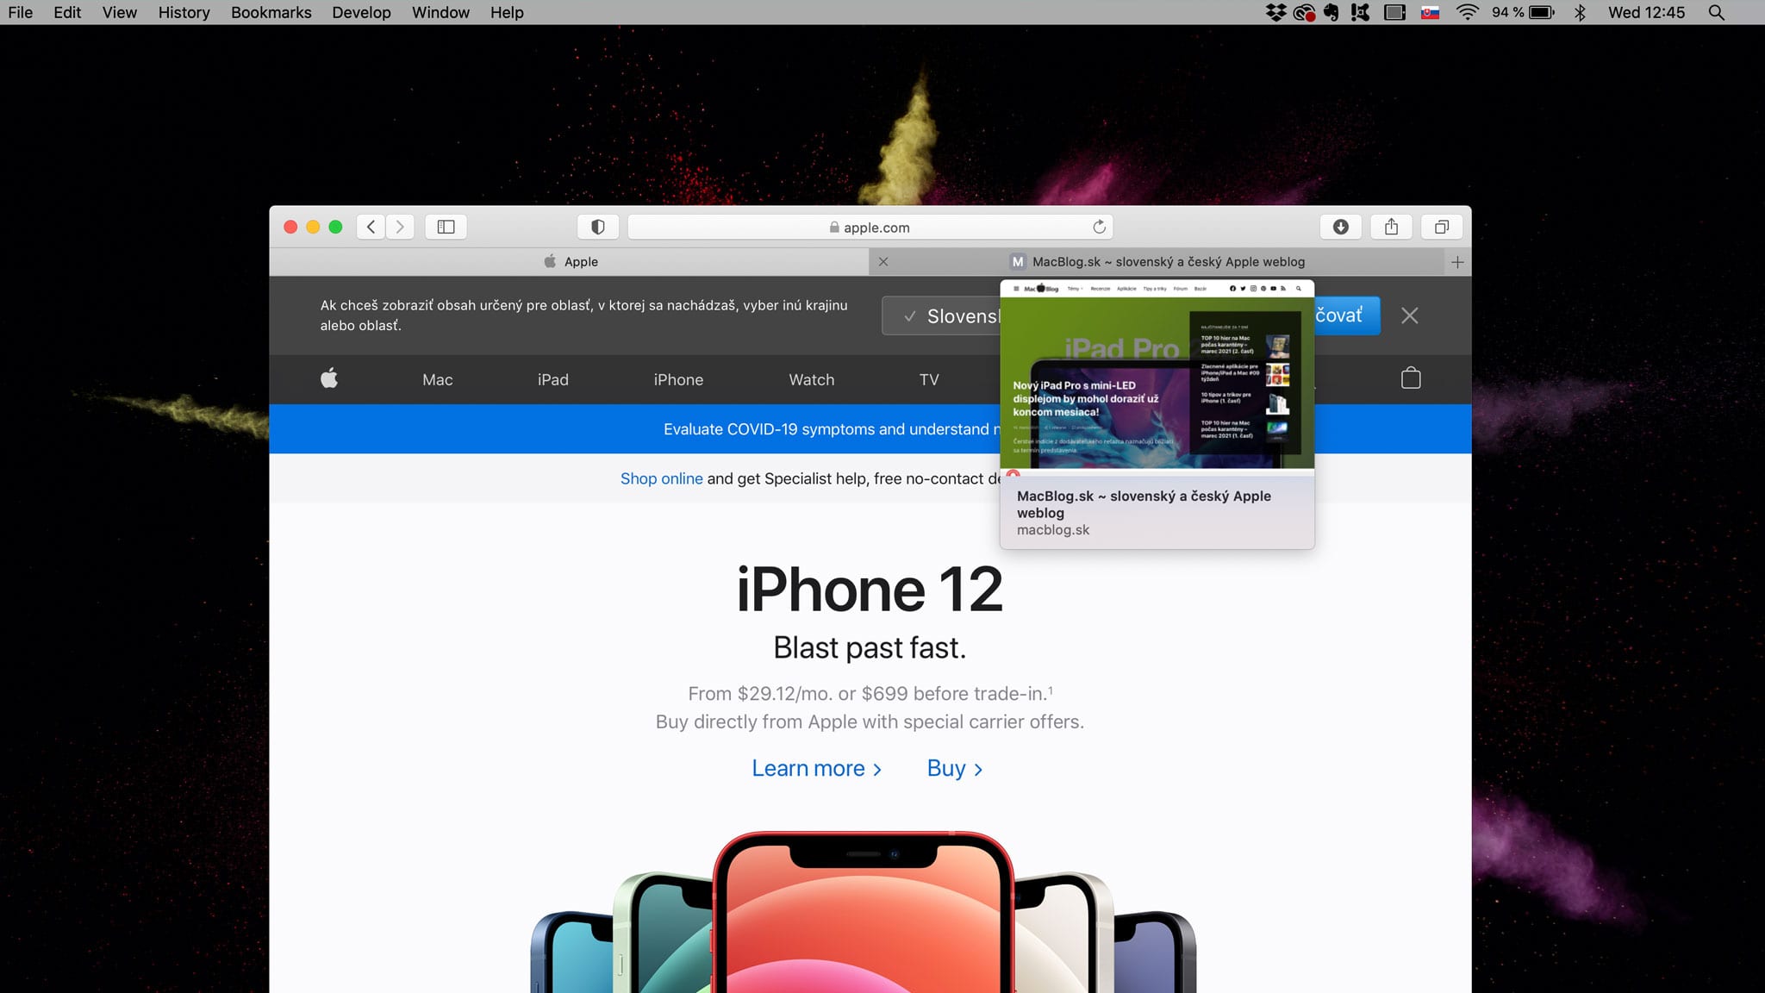Open the display mirroring menu bar icon
The image size is (1765, 993).
(x=1394, y=12)
